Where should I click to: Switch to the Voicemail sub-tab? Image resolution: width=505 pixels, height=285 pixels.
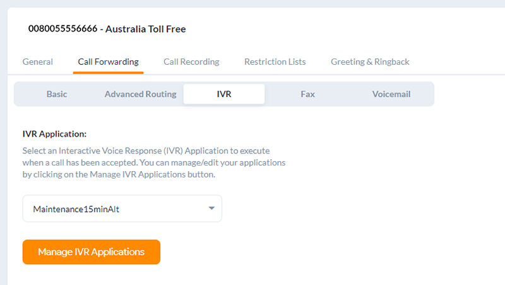click(391, 94)
